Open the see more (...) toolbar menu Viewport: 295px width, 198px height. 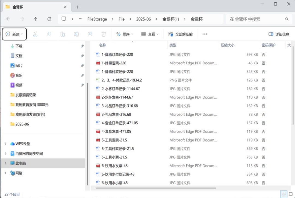coord(205,34)
